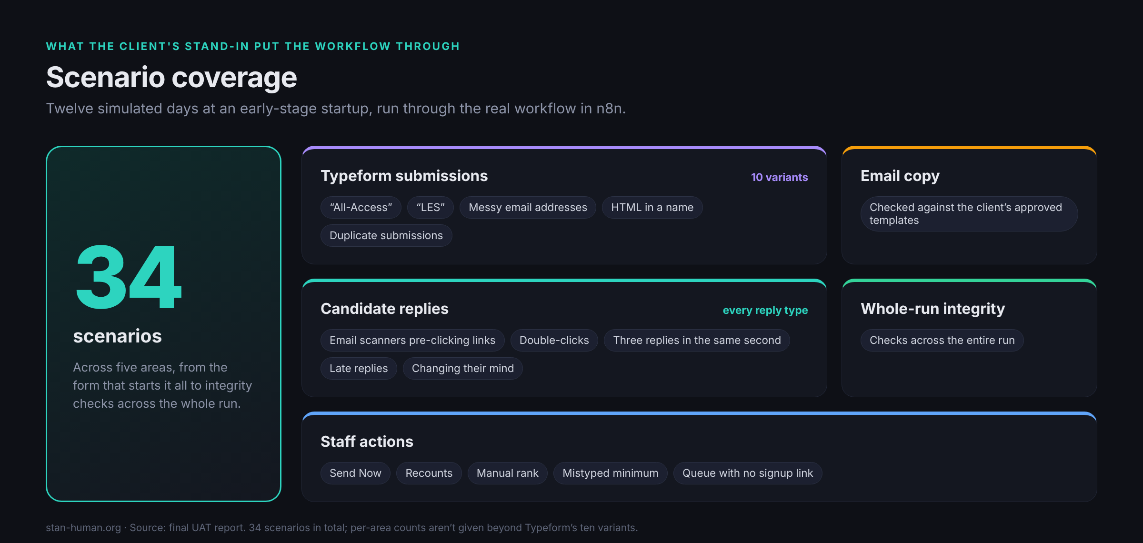Select Email scanners pre-clicking links chip

412,340
